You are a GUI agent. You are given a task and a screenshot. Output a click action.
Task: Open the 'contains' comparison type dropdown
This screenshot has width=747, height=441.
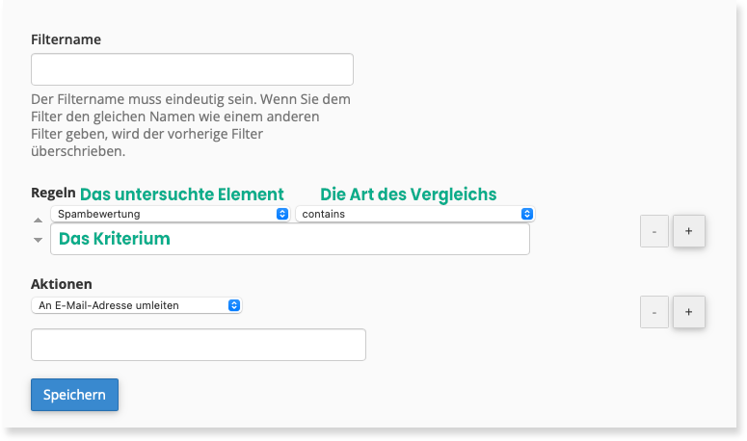(x=414, y=214)
